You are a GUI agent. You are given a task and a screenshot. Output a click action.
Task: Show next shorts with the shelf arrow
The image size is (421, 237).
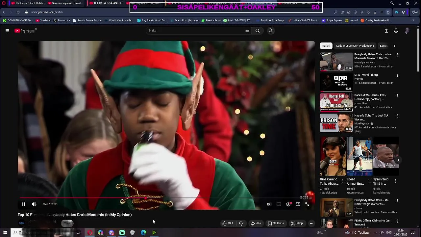coord(398,160)
